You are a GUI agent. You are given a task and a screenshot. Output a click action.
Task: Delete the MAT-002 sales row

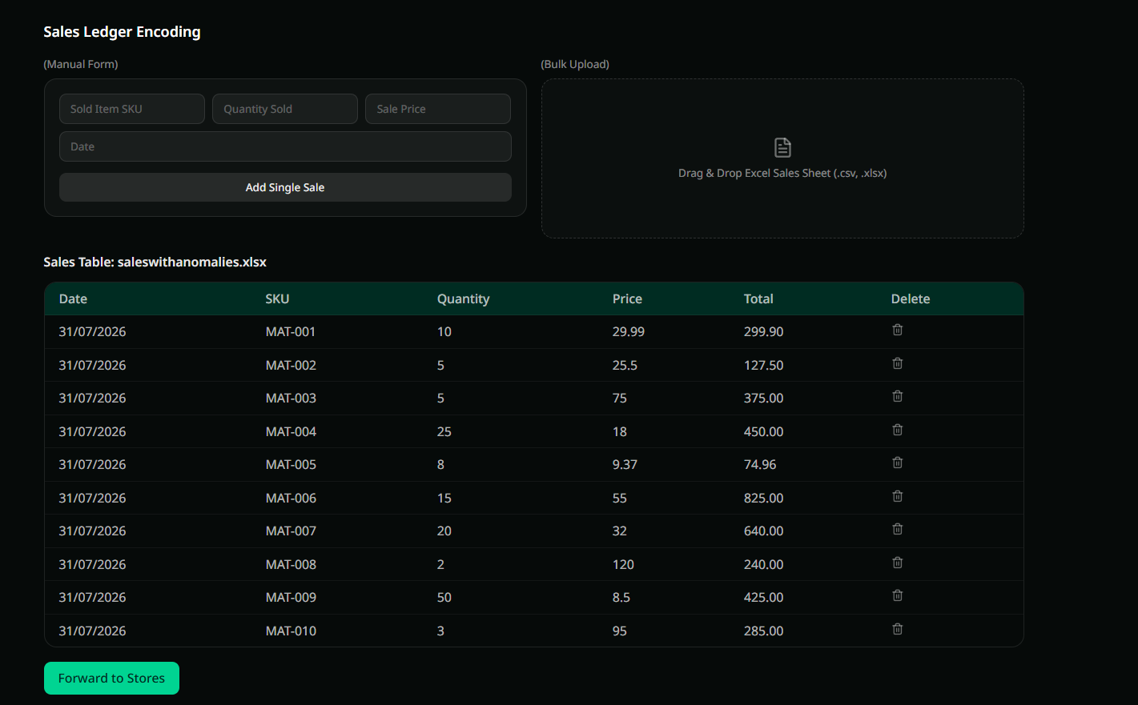[898, 363]
